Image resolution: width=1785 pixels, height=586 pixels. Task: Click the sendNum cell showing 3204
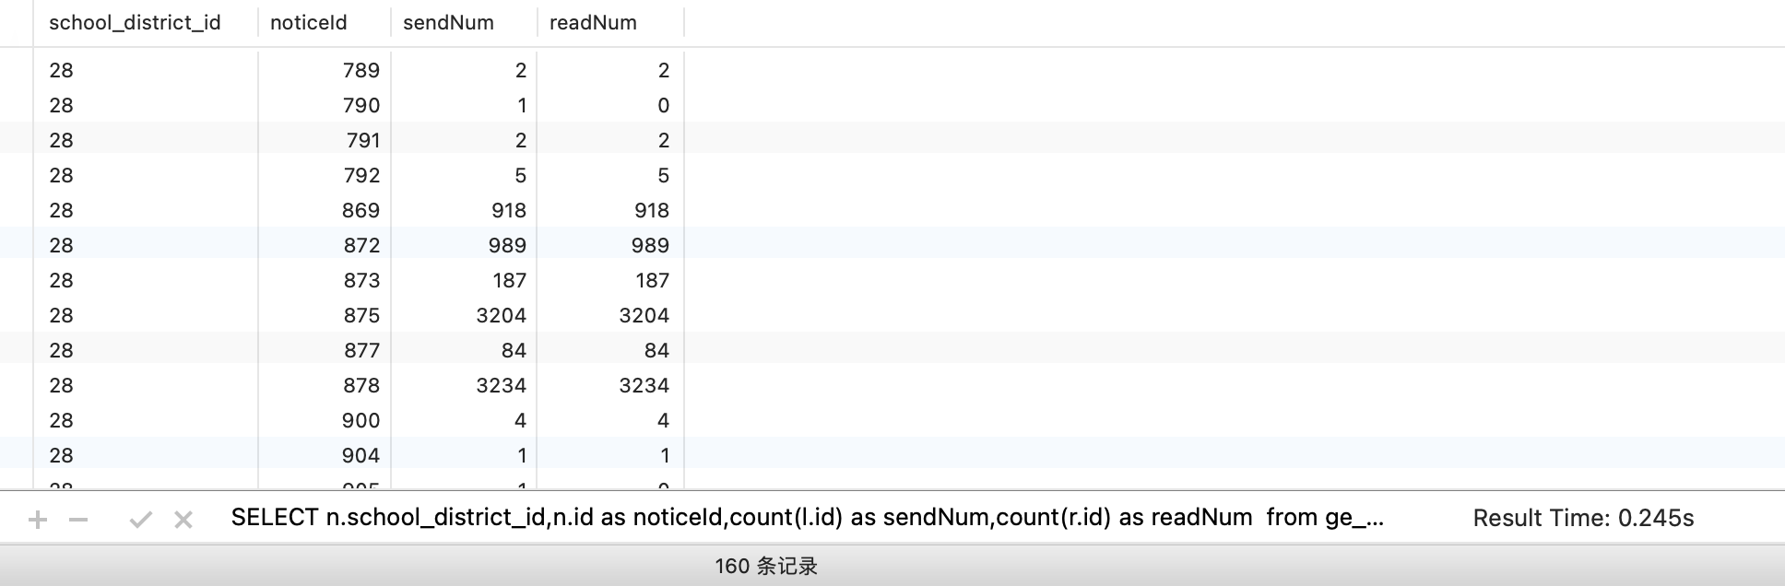click(x=501, y=316)
